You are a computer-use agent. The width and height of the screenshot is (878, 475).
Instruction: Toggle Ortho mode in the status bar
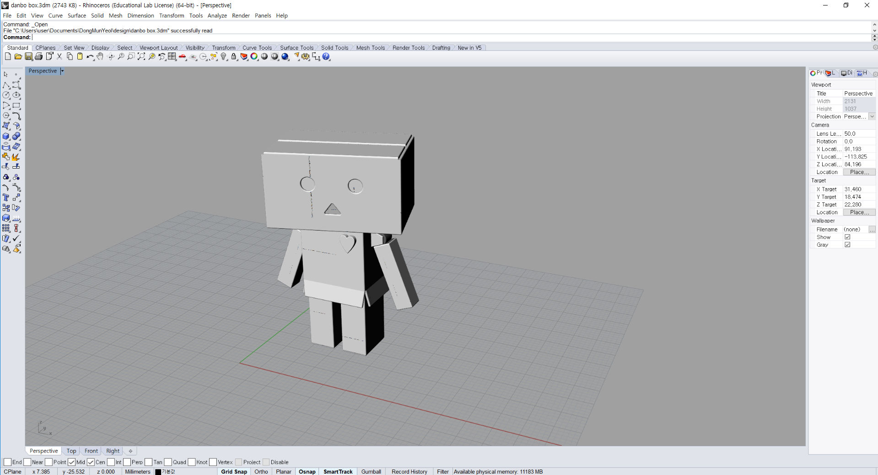261,472
